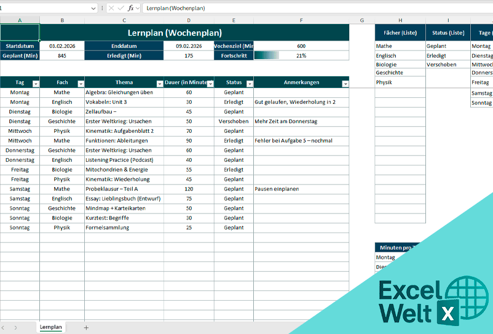This screenshot has height=334, width=493.
Task: Open the Tag column filter dropdown
Action: coord(35,83)
